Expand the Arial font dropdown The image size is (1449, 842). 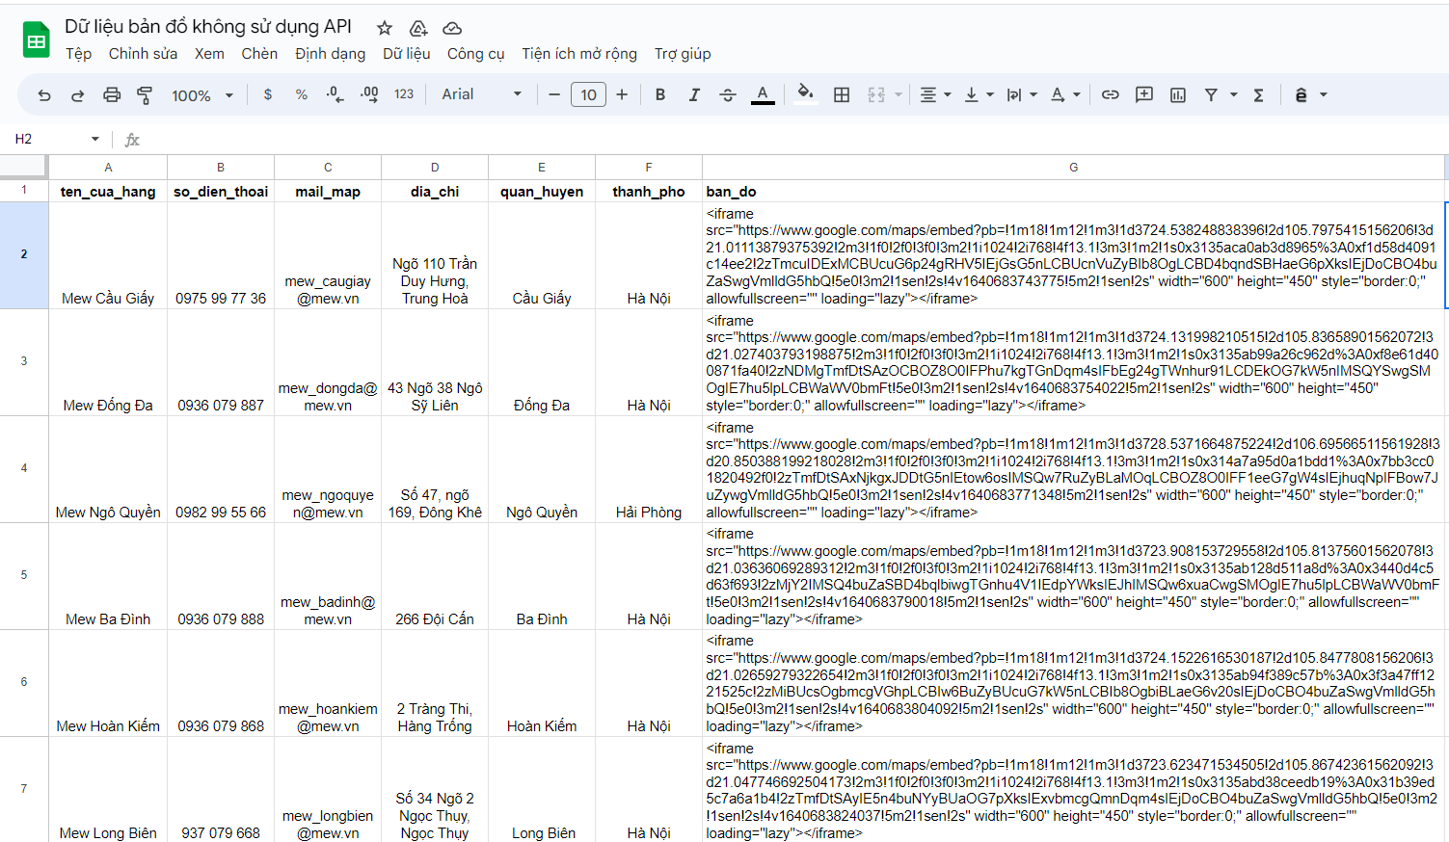tap(481, 94)
